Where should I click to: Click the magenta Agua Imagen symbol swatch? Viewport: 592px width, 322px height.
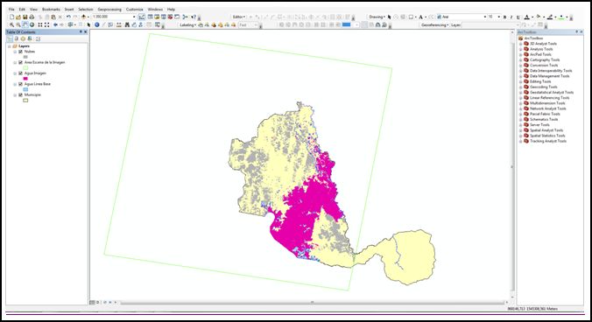coord(25,79)
